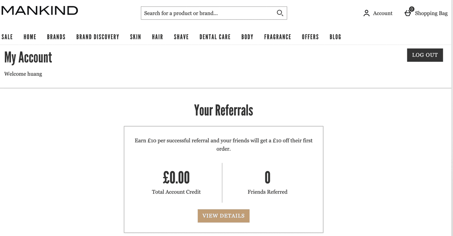Open the BRANDS navigation menu
Screen dimensions: 453x236
click(x=56, y=37)
